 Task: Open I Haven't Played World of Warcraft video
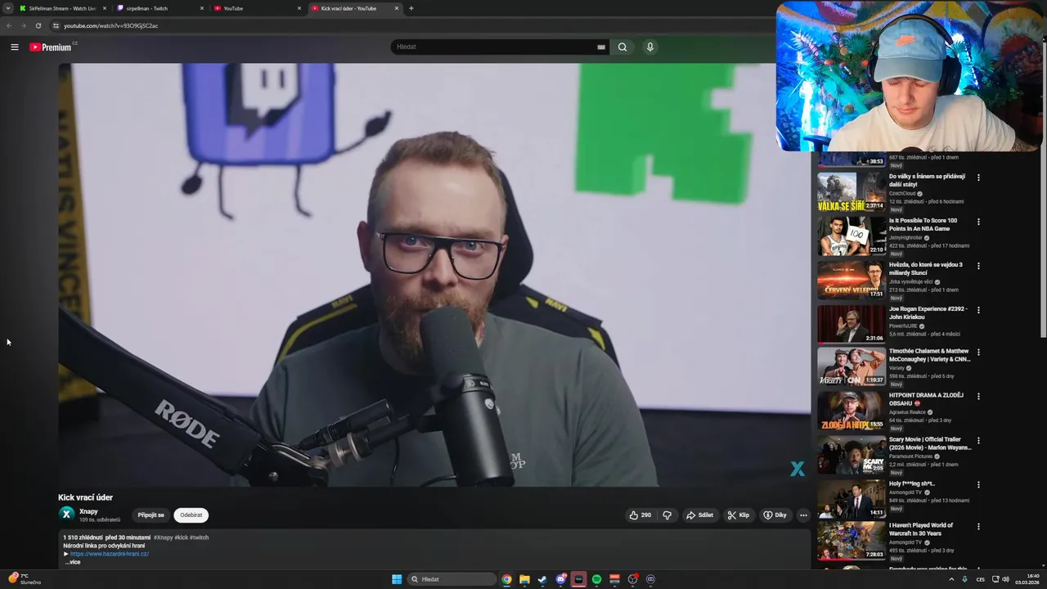click(921, 528)
